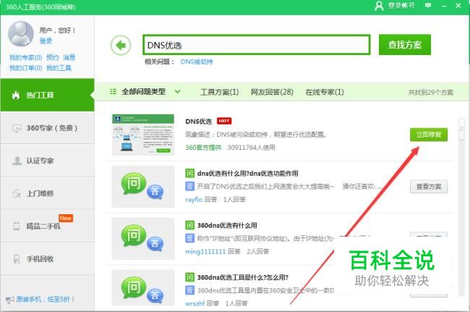Image resolution: width=470 pixels, height=312 pixels.
Task: Click the HOT badge next to DNS优选
Action: (x=224, y=121)
